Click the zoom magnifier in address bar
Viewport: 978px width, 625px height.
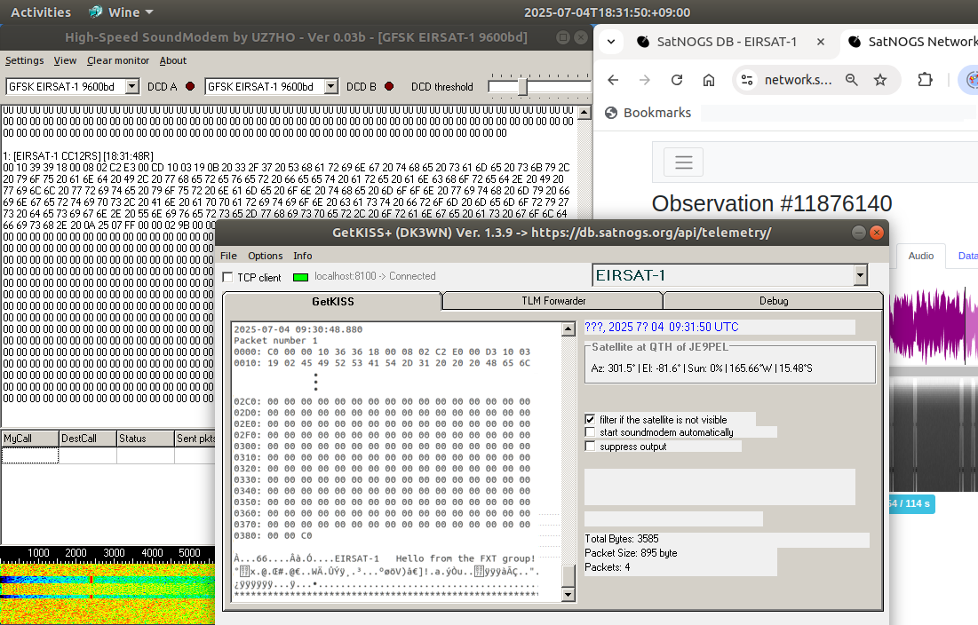click(852, 80)
